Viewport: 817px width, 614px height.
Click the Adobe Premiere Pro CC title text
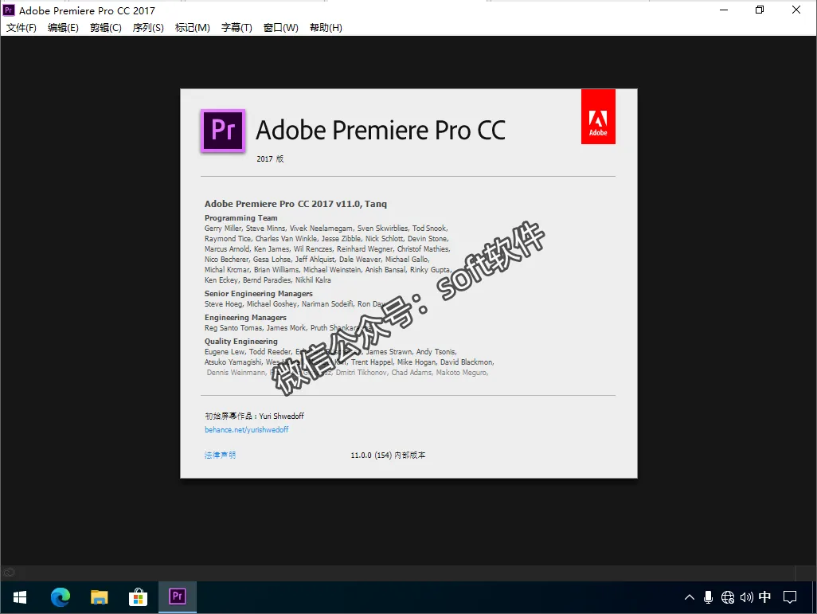point(381,131)
